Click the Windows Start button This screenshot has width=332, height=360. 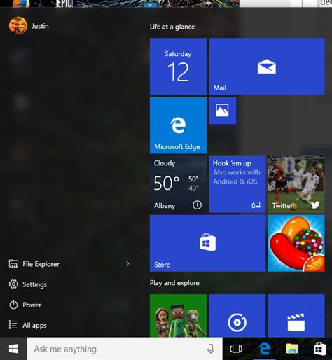point(13,349)
